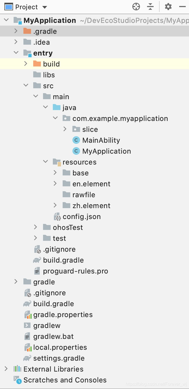Expand the .gradle folder

pos(16,31)
